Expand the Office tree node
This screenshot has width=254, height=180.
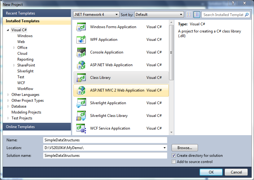[14, 48]
